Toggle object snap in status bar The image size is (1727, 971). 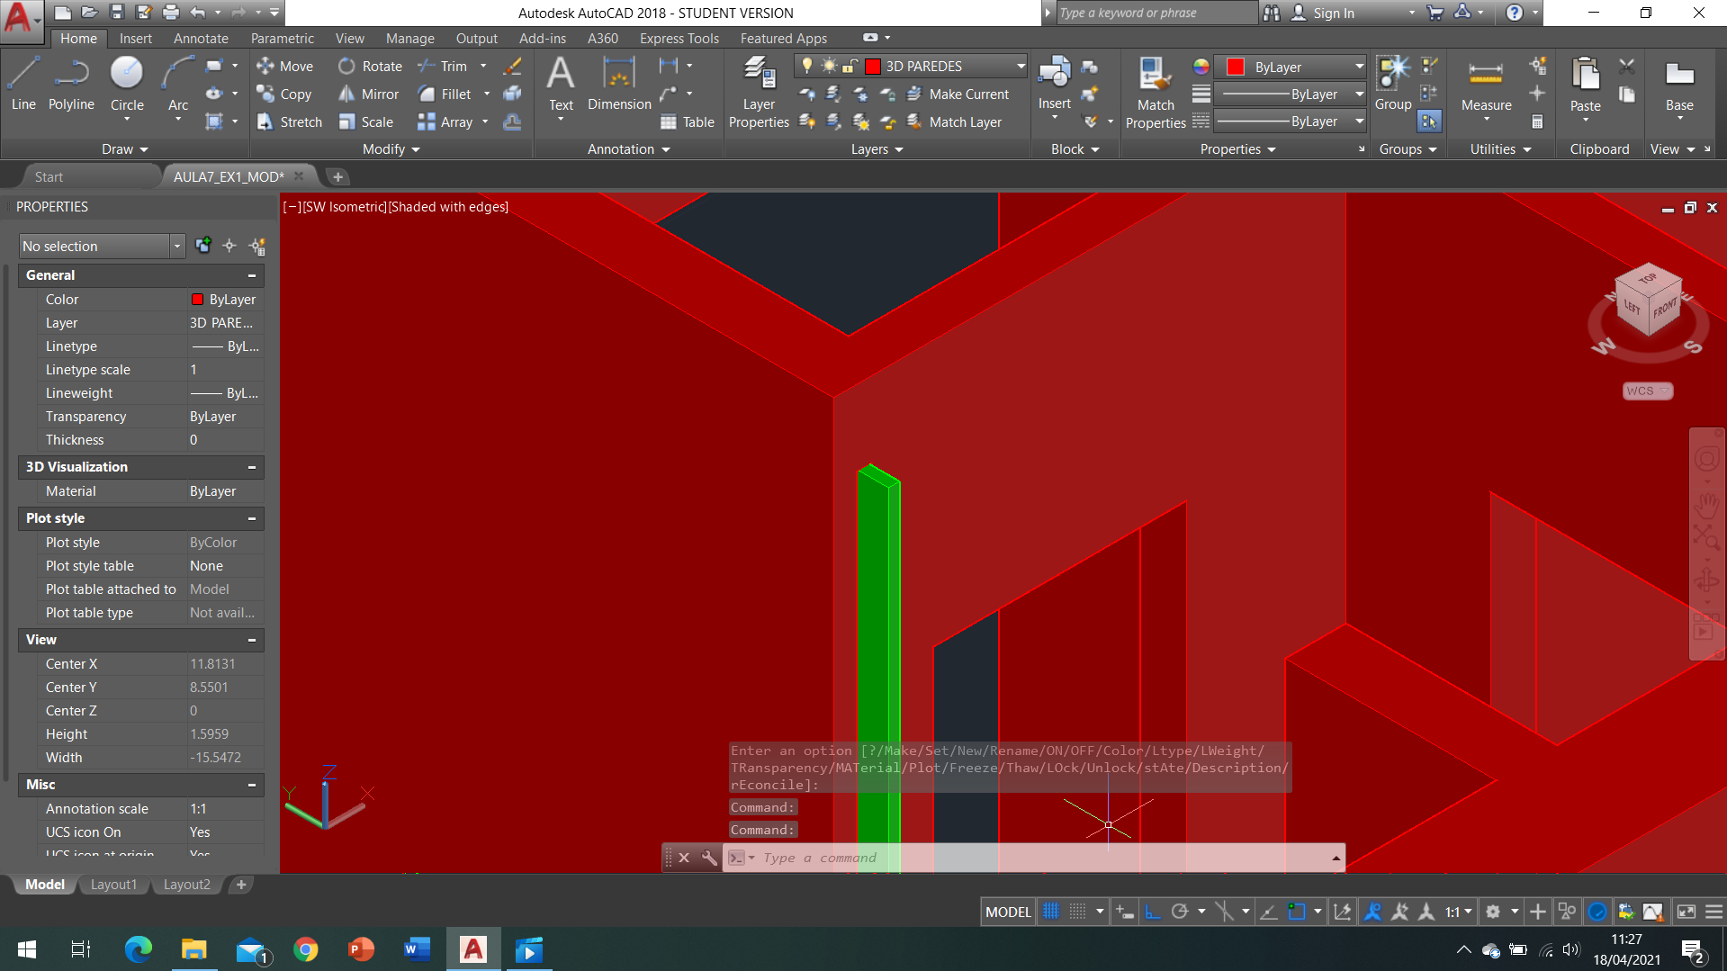pos(1296,912)
